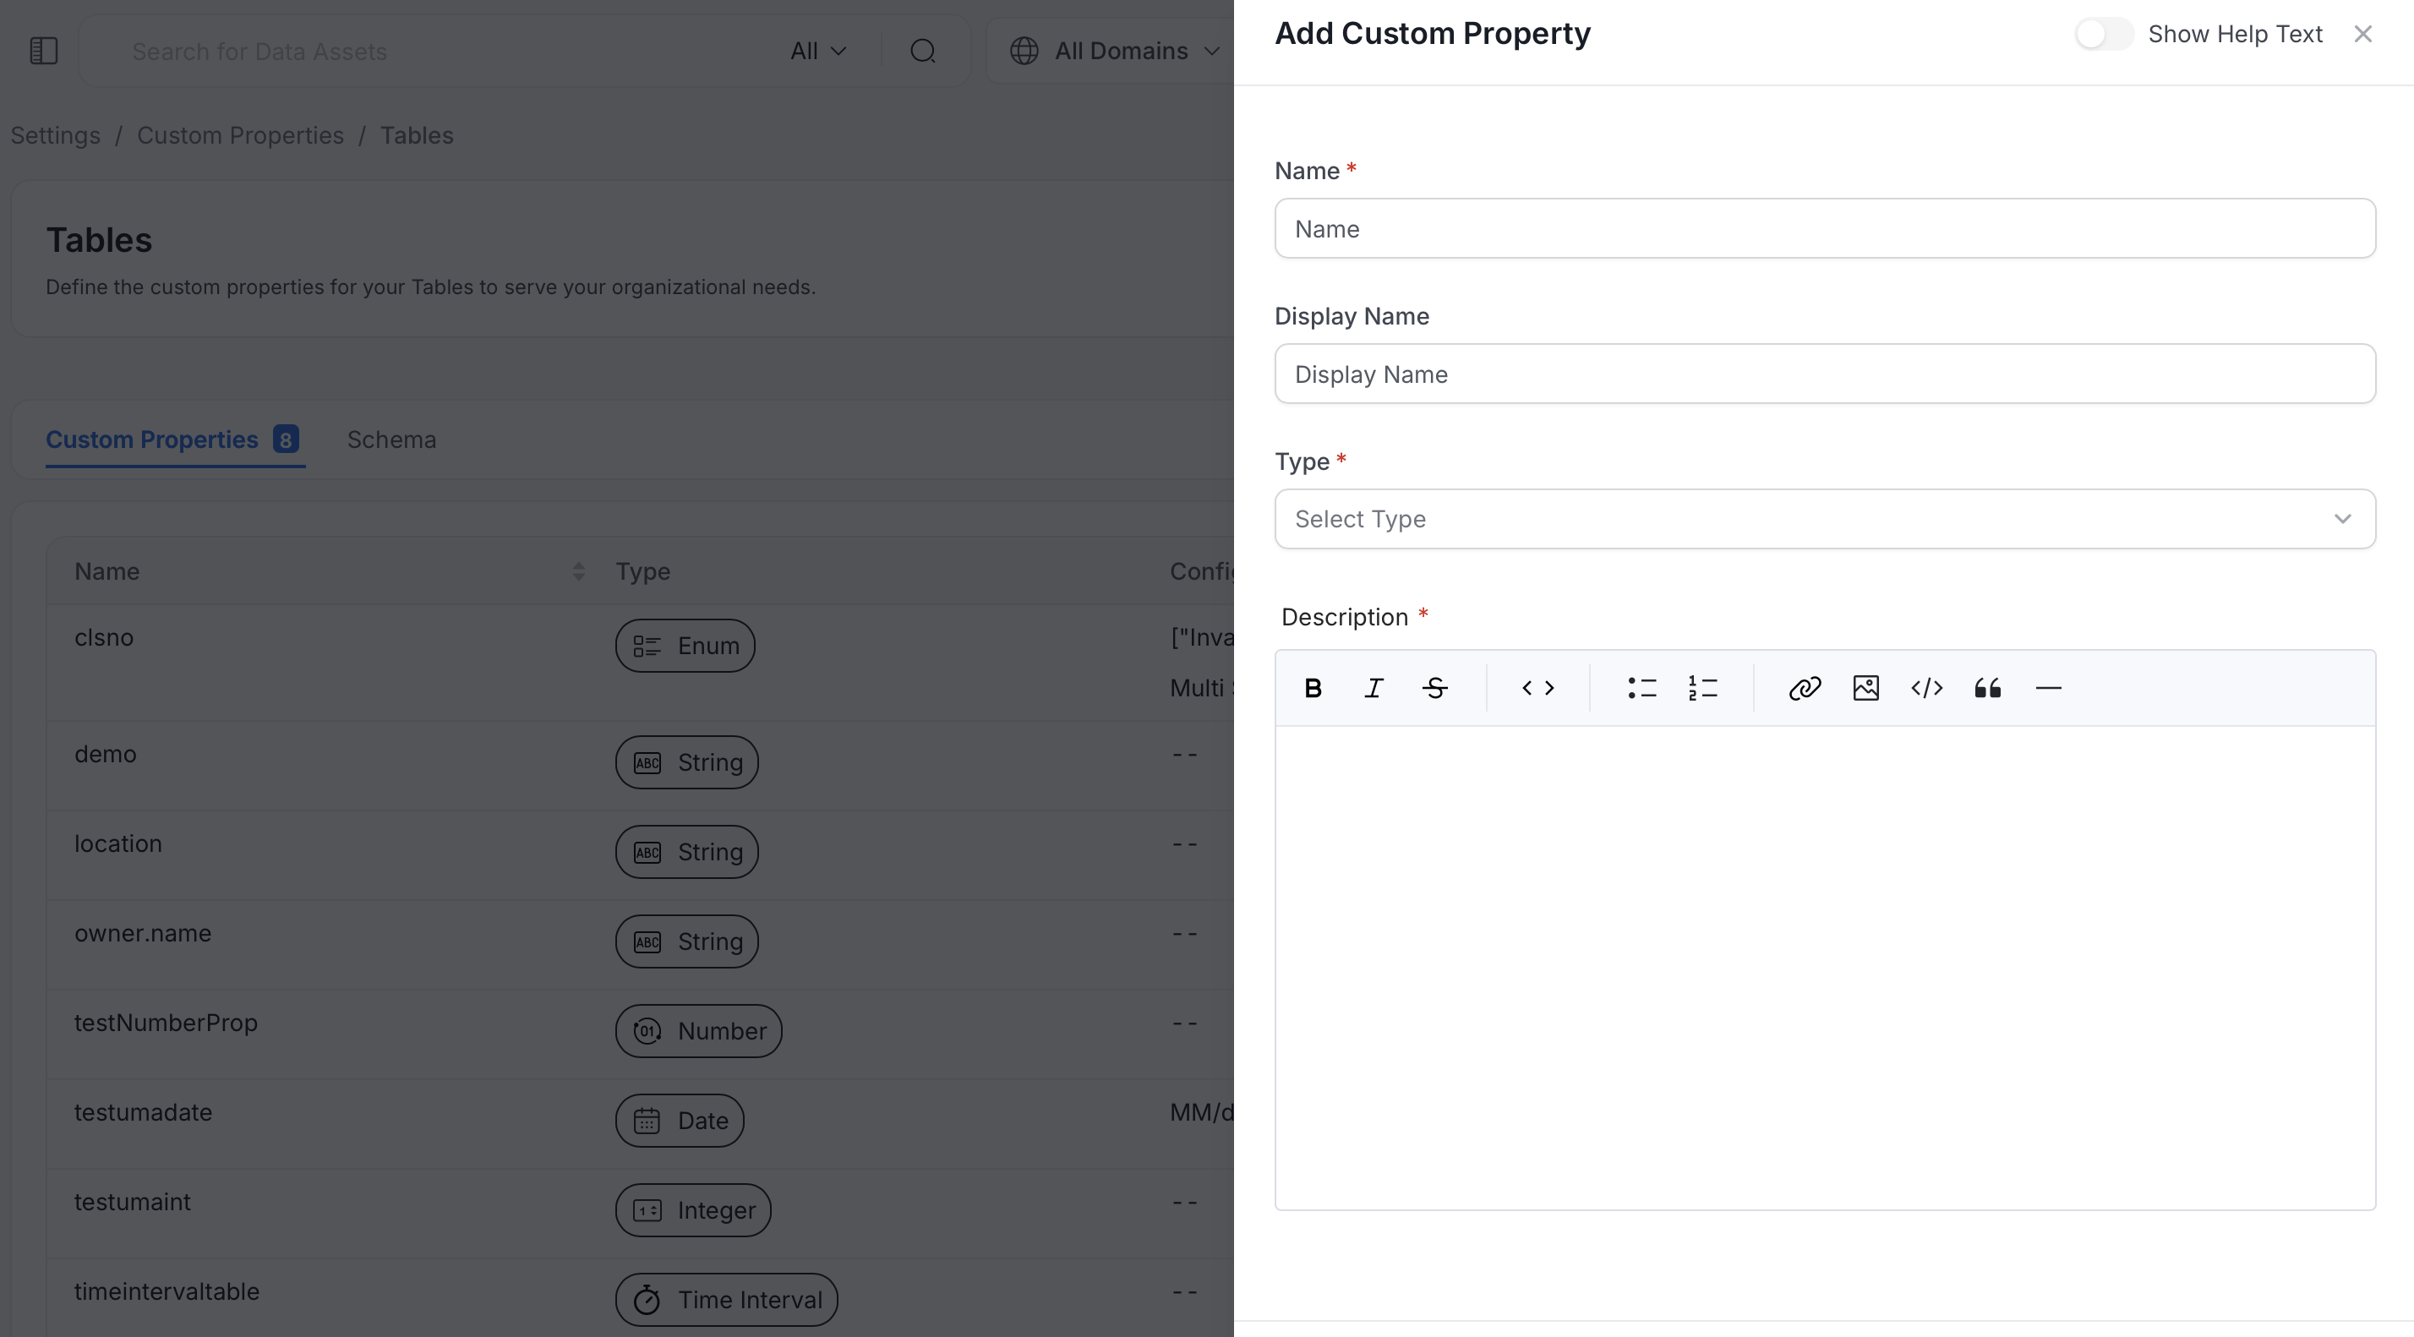Go to Settings breadcrumb link
This screenshot has width=2414, height=1337.
tap(55, 135)
